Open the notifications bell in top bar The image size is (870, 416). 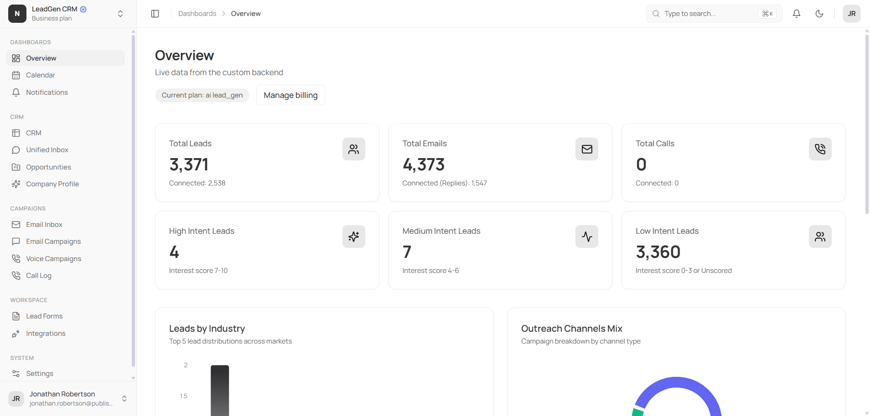click(797, 14)
